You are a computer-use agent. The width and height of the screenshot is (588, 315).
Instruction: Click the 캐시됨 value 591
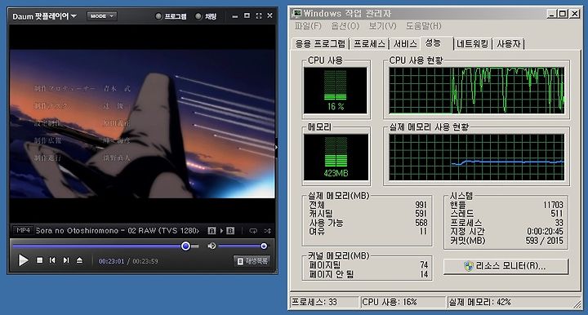point(421,214)
